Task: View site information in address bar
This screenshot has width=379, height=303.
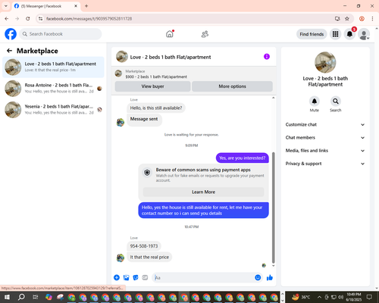Action: point(41,19)
